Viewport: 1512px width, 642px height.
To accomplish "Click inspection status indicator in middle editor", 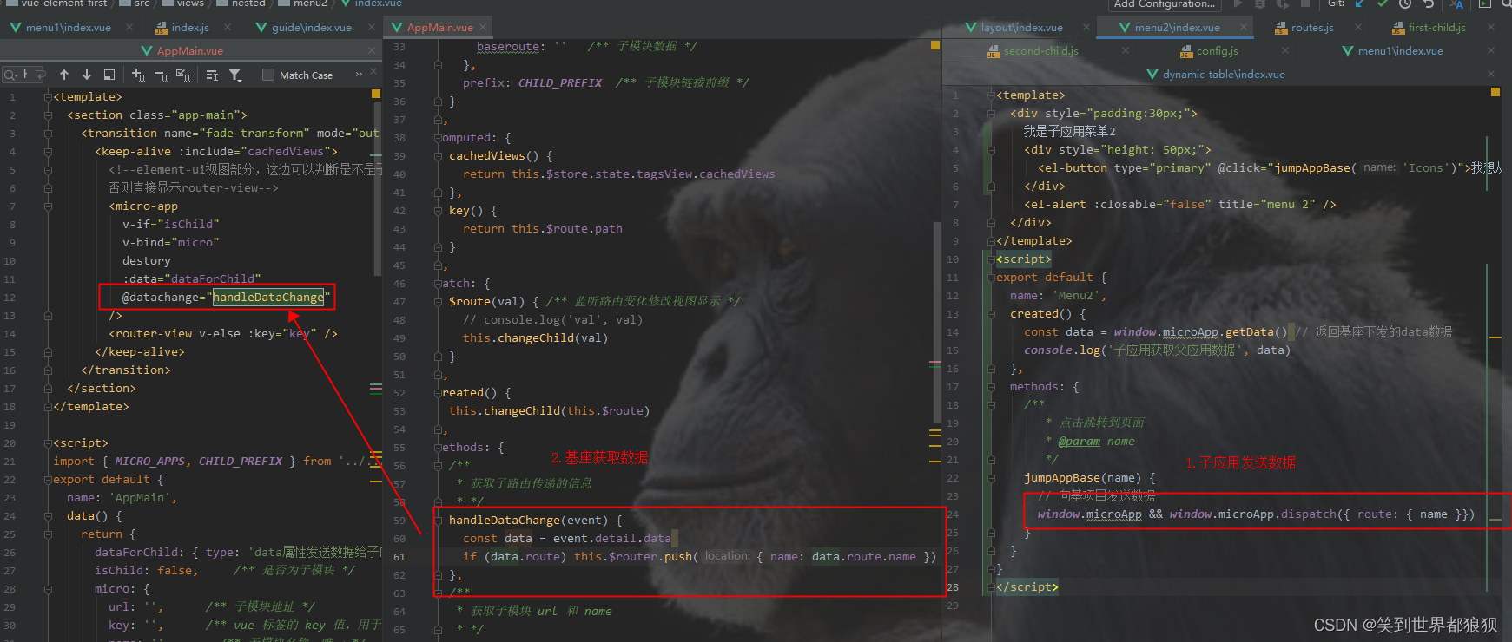I will 934,45.
